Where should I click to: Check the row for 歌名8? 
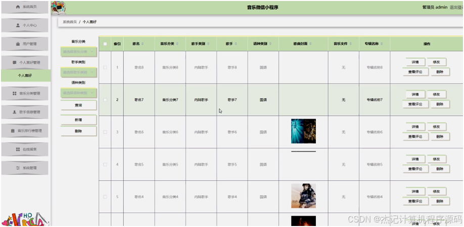coord(105,67)
